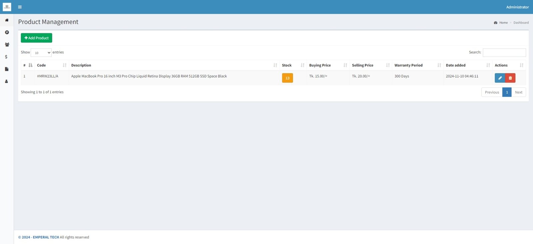Click the dashboard icon beside the Home breadcrumb
Viewport: 533px width, 244px height.
click(x=495, y=23)
